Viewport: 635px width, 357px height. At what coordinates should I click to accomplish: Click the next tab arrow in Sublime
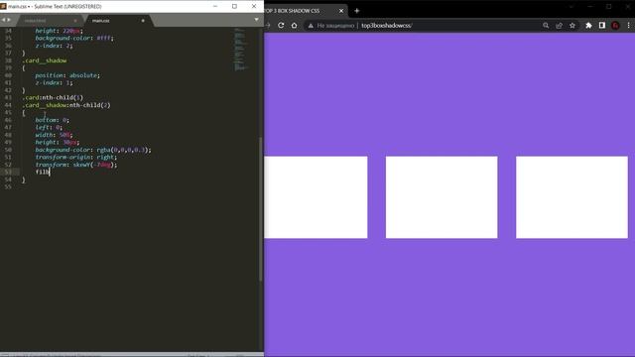9,20
